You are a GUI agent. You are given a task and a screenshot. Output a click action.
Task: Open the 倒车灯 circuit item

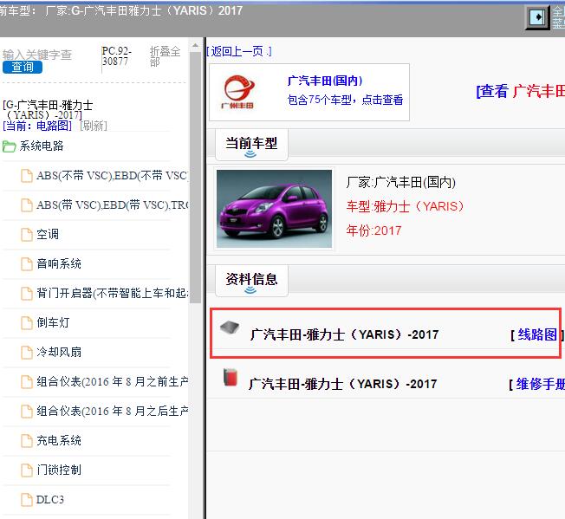pos(53,322)
